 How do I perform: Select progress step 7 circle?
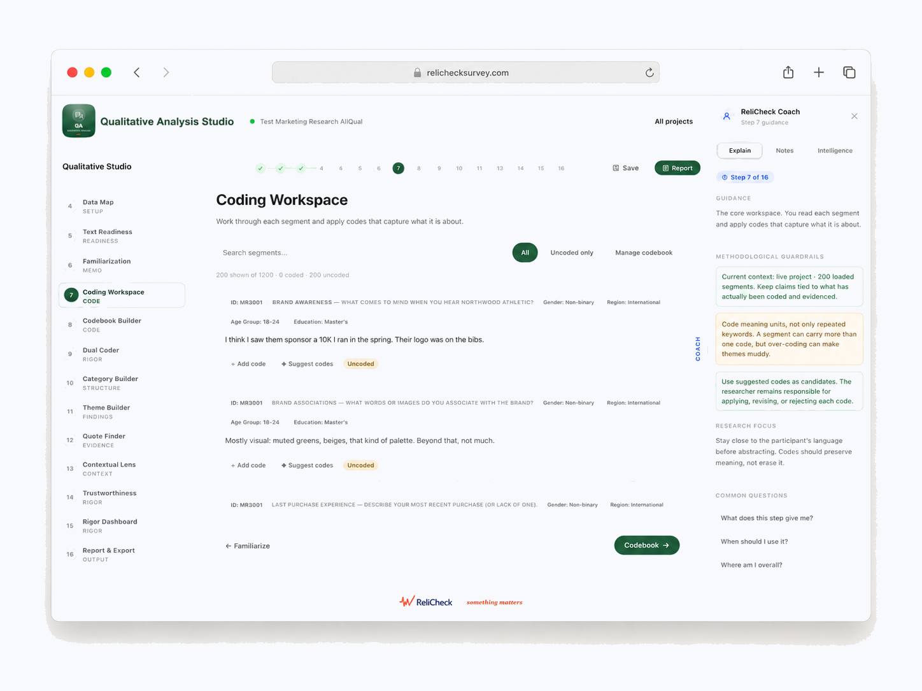[398, 168]
